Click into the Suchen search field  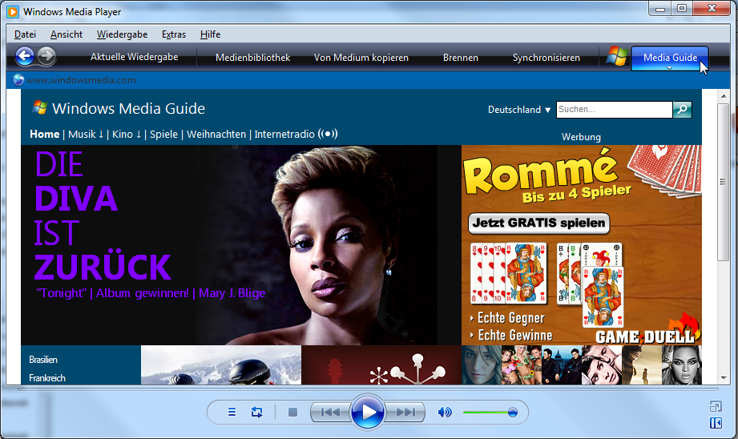[x=615, y=110]
